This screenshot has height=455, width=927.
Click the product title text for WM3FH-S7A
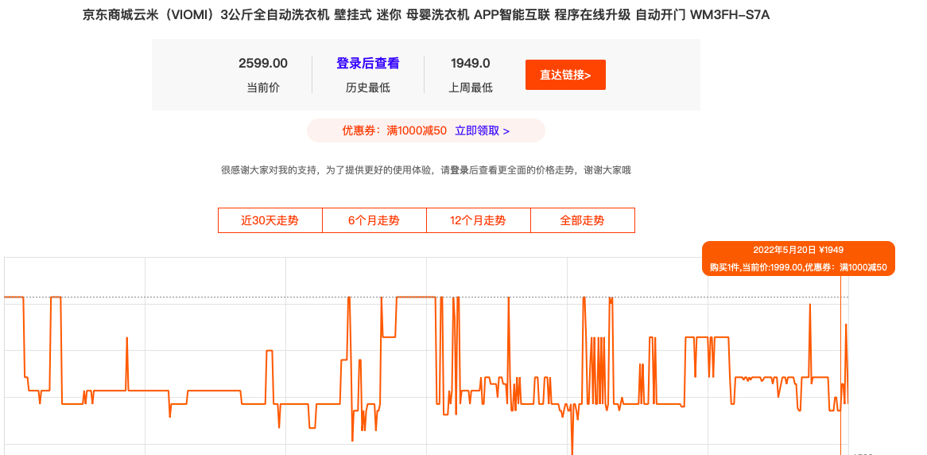[425, 15]
